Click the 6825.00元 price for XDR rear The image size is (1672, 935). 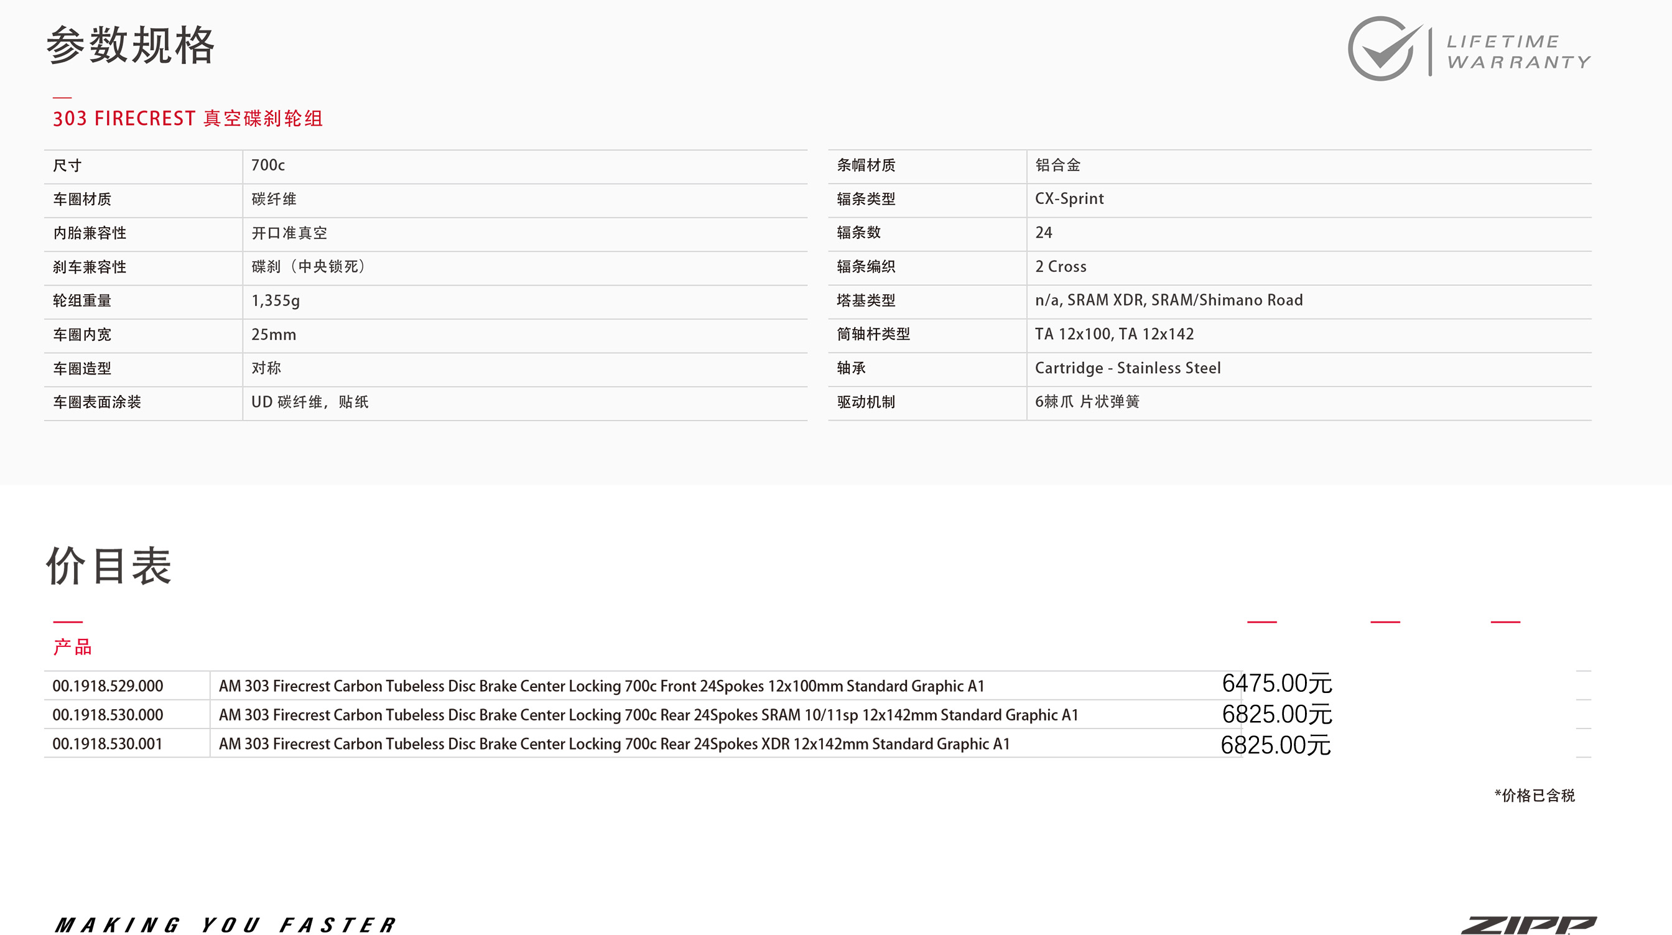tap(1276, 745)
